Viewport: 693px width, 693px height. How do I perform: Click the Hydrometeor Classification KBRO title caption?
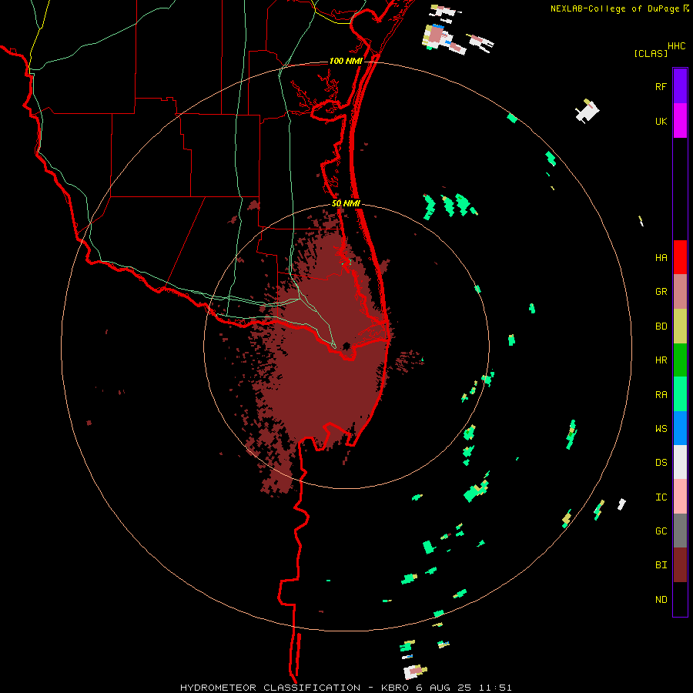pos(346,688)
